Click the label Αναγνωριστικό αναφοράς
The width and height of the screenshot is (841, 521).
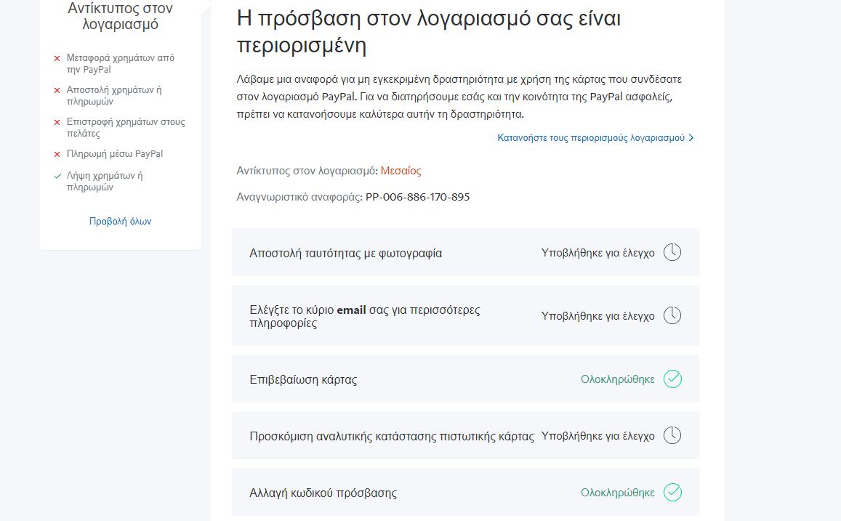[299, 197]
